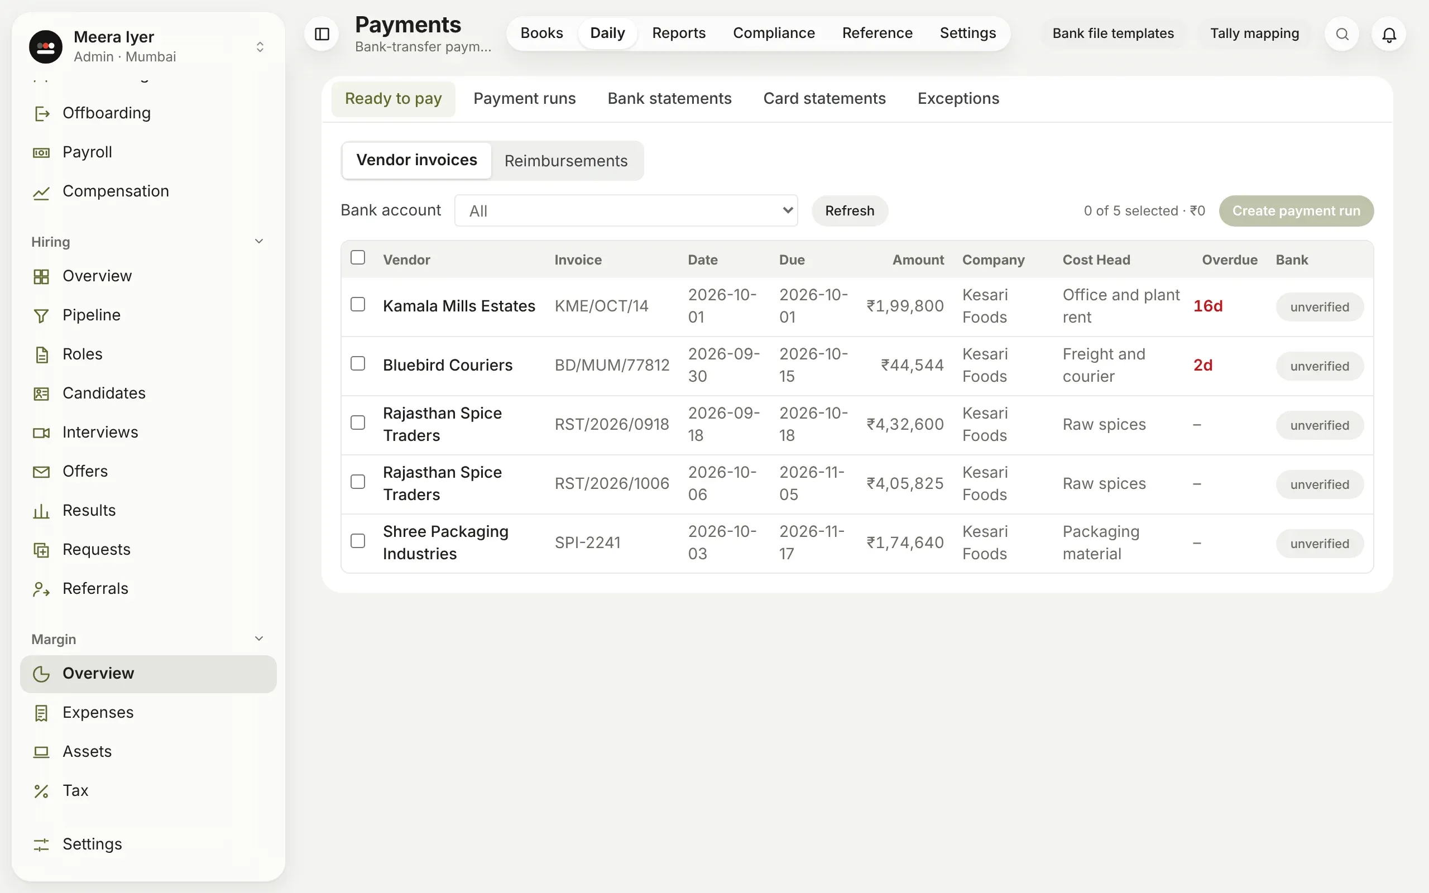Click the Refresh button
The image size is (1429, 893).
[849, 211]
